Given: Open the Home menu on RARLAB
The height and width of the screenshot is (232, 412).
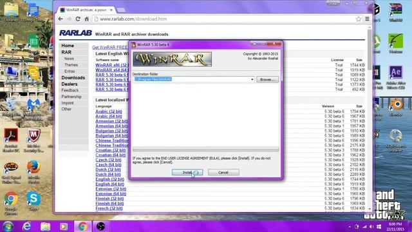Looking at the screenshot, I should point(68,46).
